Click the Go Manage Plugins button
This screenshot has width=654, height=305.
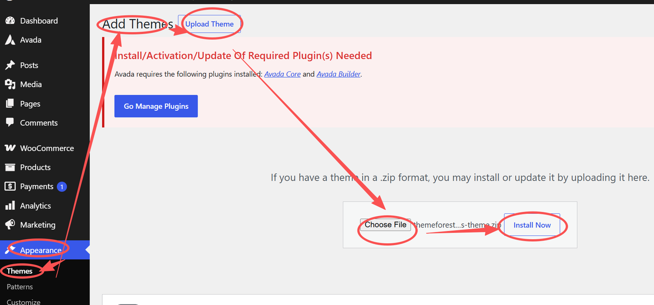pyautogui.click(x=156, y=106)
